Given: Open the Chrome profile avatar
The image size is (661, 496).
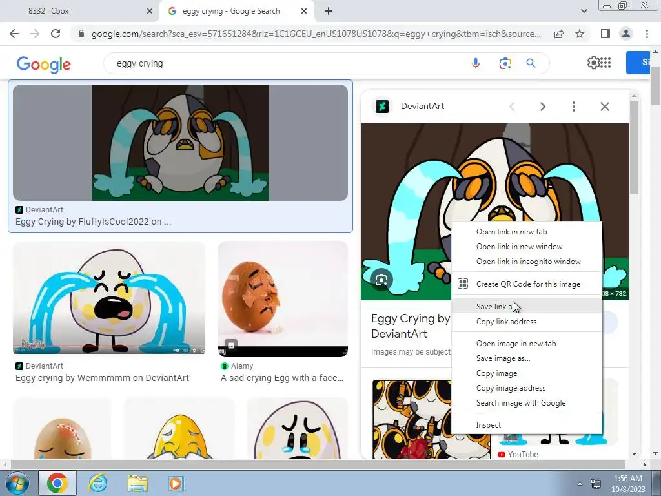Looking at the screenshot, I should [626, 34].
